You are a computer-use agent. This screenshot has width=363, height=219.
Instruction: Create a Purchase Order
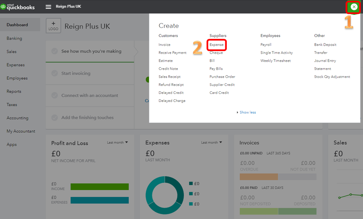point(222,77)
